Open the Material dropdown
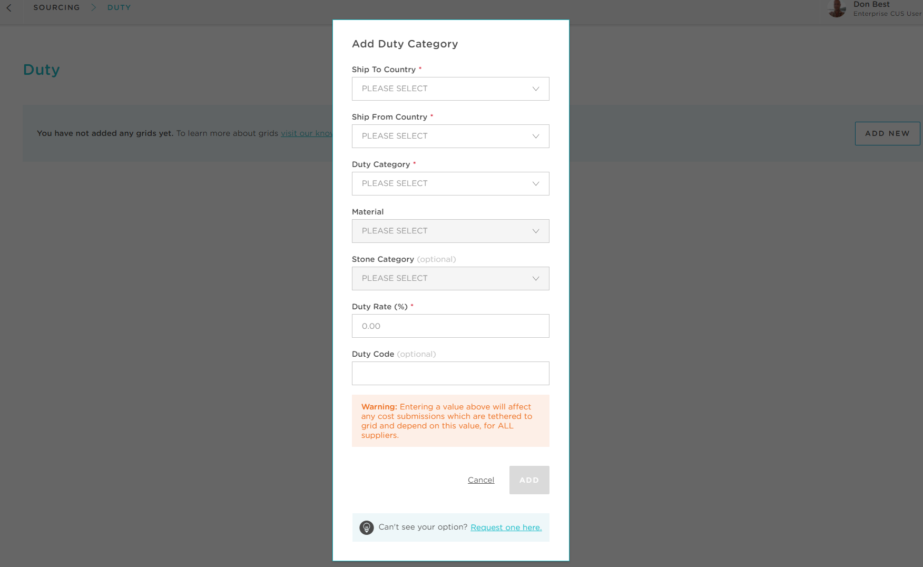The width and height of the screenshot is (923, 567). click(x=450, y=231)
